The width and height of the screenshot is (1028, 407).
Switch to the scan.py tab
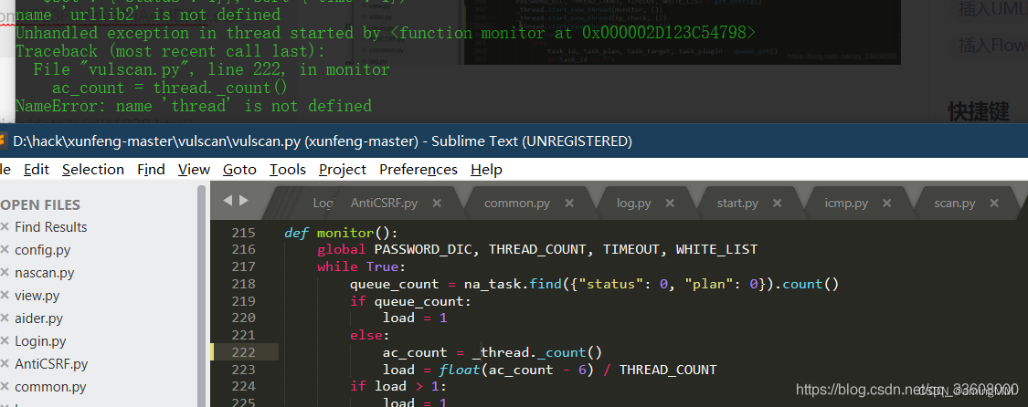955,203
